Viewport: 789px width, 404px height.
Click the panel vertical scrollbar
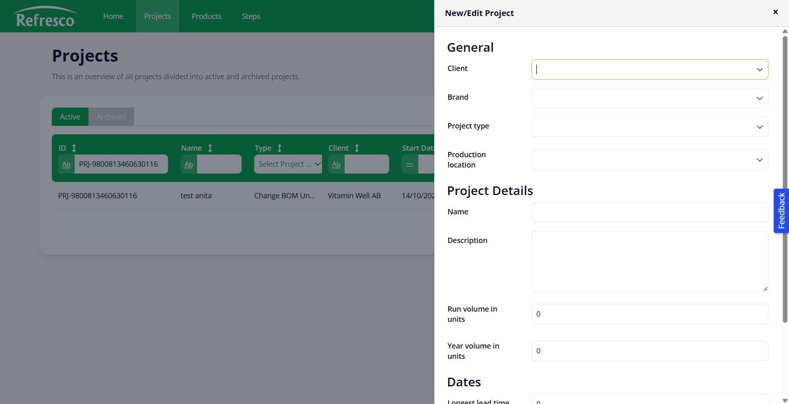[x=785, y=179]
